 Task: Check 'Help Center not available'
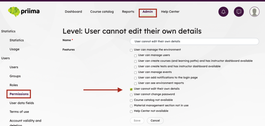(131, 112)
